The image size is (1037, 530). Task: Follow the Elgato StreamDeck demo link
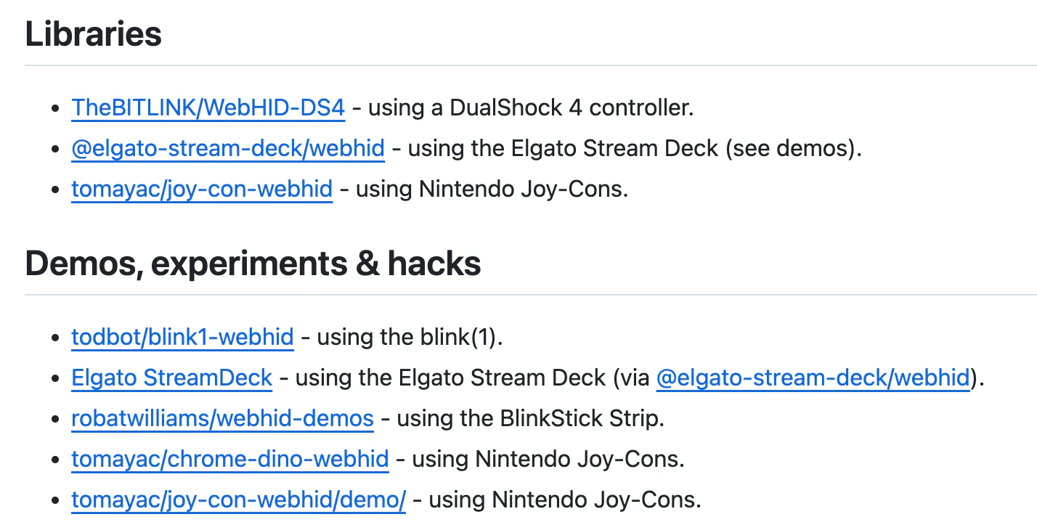click(x=172, y=378)
